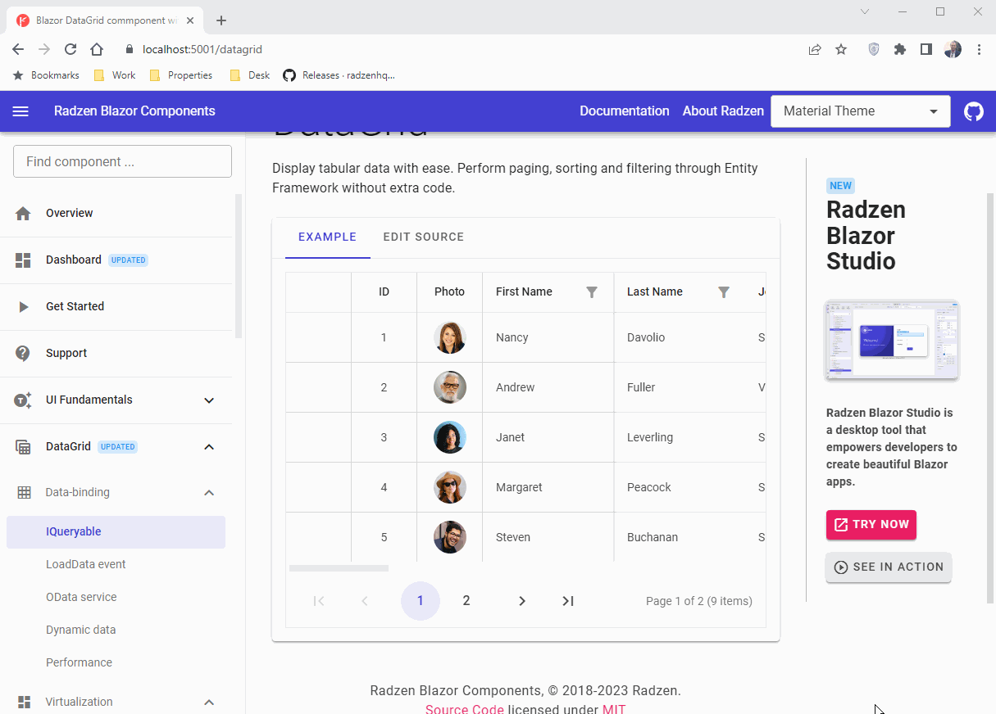Click the browser forward arrow

point(44,49)
